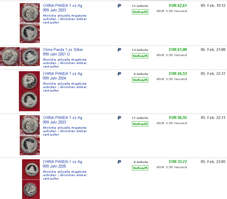The width and height of the screenshot is (227, 199).
Task: Click PayPal icon for the EUR 56,55 listing
Action: pos(119,118)
